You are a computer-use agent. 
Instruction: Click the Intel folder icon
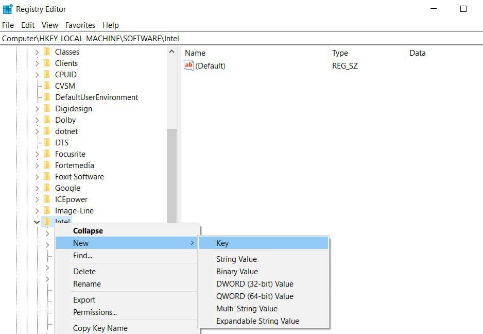tap(47, 221)
